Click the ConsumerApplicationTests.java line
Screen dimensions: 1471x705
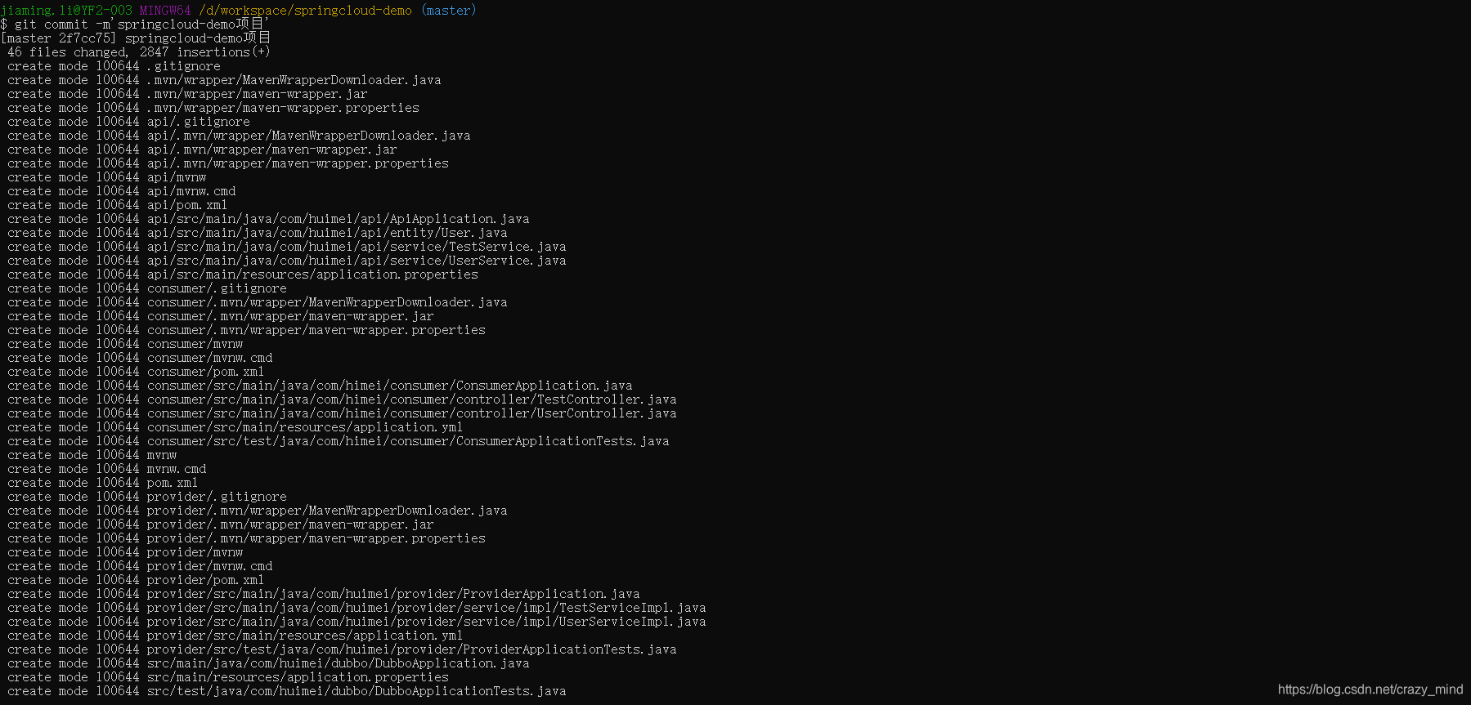click(x=338, y=441)
